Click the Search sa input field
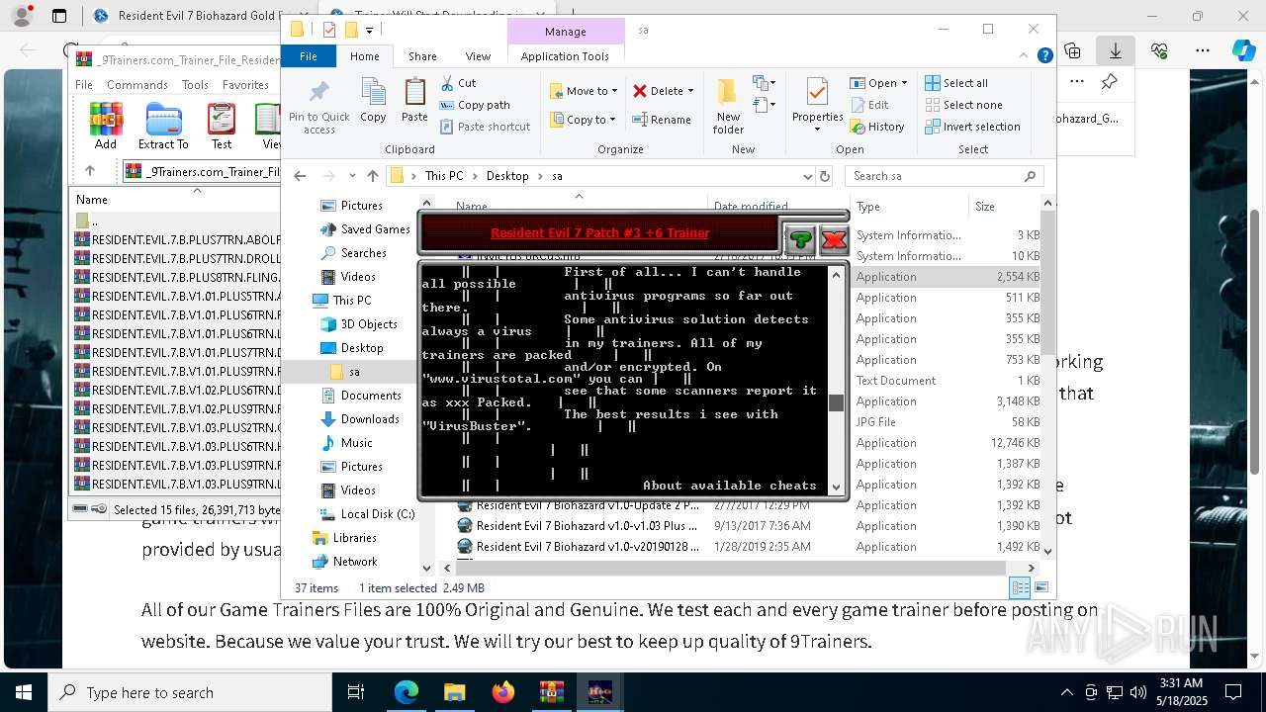The width and height of the screenshot is (1266, 712). (944, 176)
